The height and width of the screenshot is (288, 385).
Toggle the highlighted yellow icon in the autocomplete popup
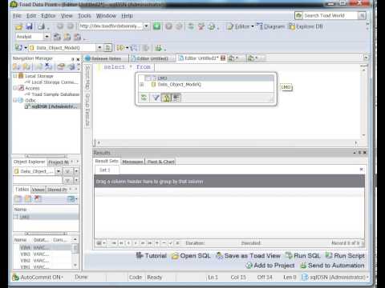click(166, 98)
